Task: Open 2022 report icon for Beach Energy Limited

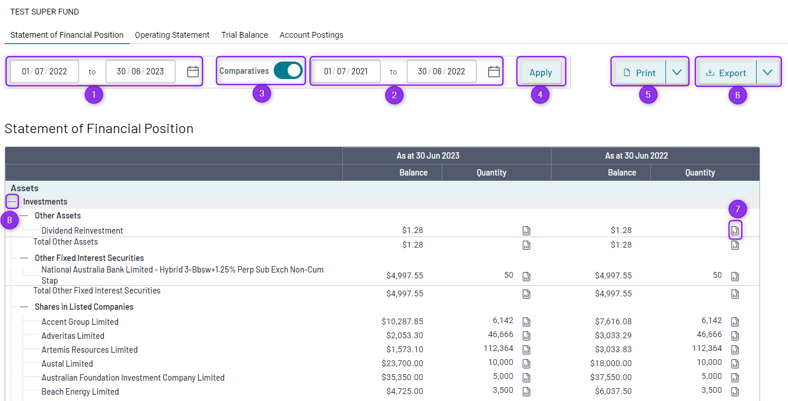Action: pyautogui.click(x=735, y=392)
